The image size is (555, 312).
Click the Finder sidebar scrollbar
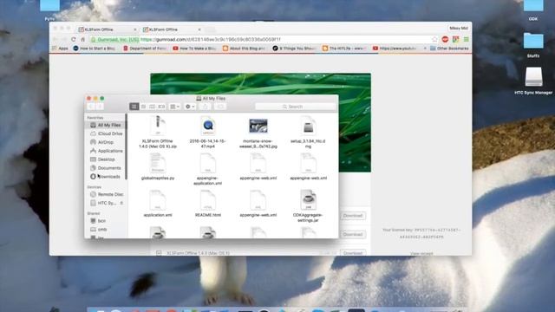click(126, 146)
